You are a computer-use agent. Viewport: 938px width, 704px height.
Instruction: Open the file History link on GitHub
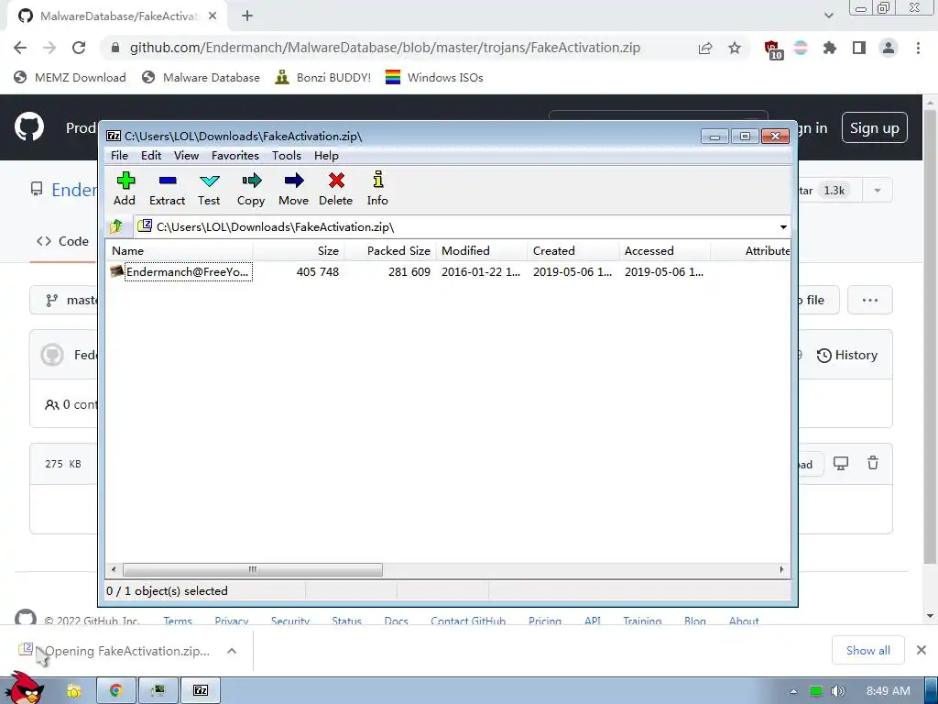[x=847, y=355]
